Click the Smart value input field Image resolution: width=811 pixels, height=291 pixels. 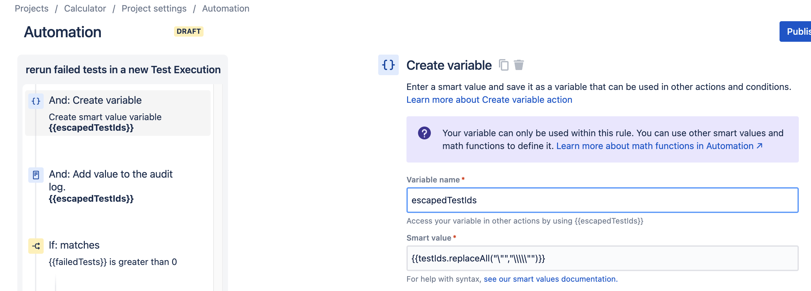[x=602, y=258]
